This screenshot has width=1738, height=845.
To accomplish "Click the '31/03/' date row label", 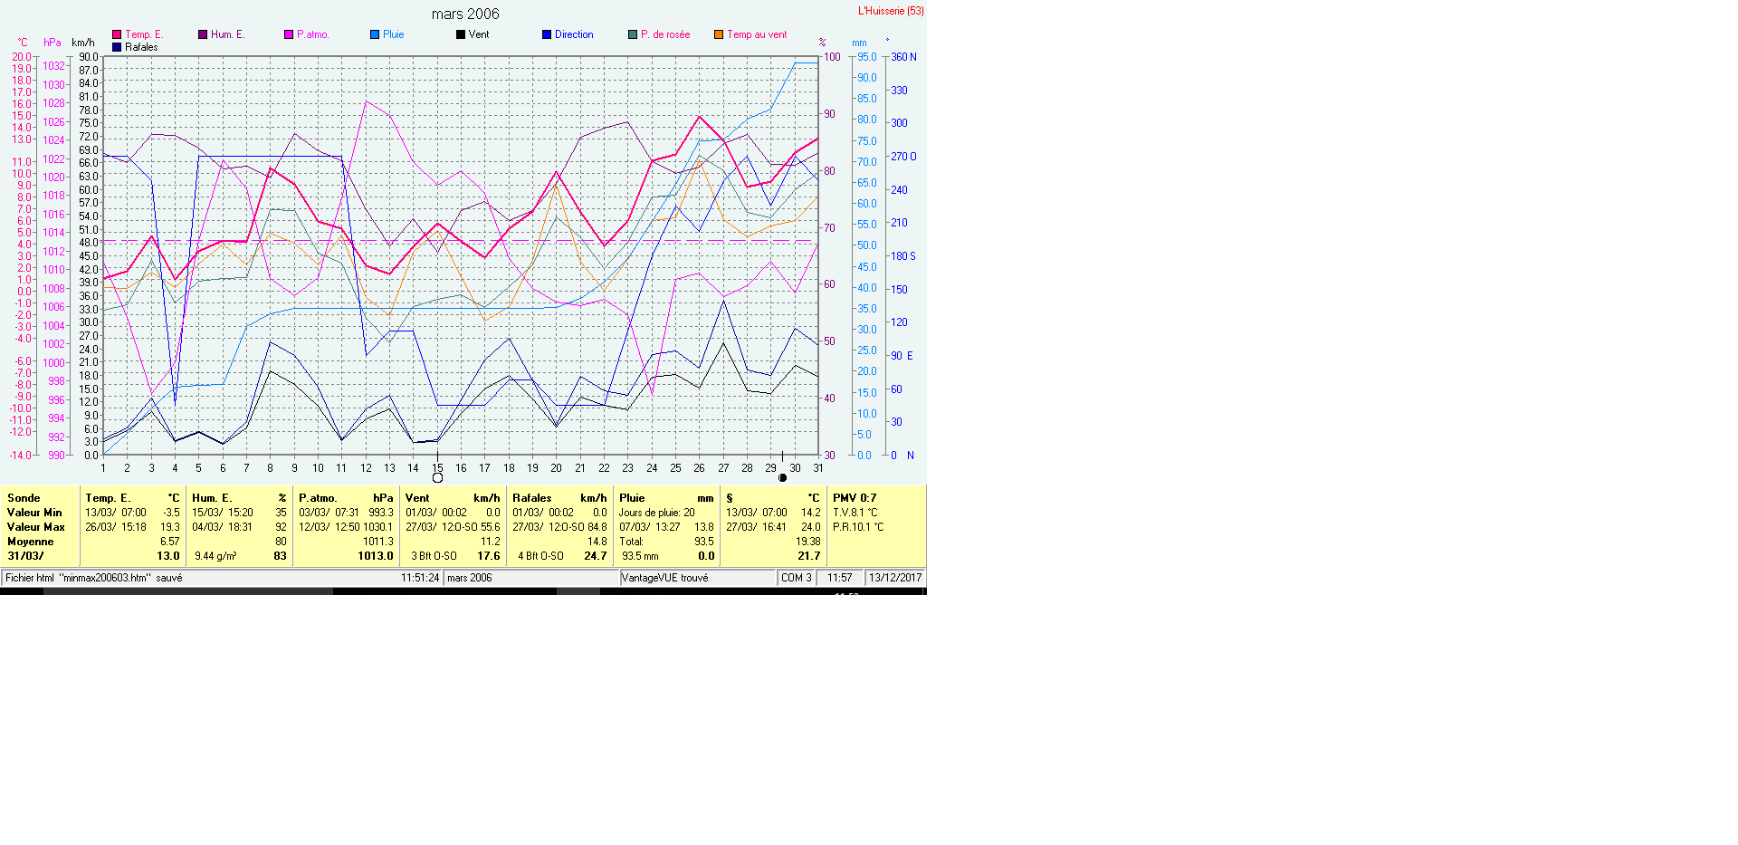I will (25, 556).
